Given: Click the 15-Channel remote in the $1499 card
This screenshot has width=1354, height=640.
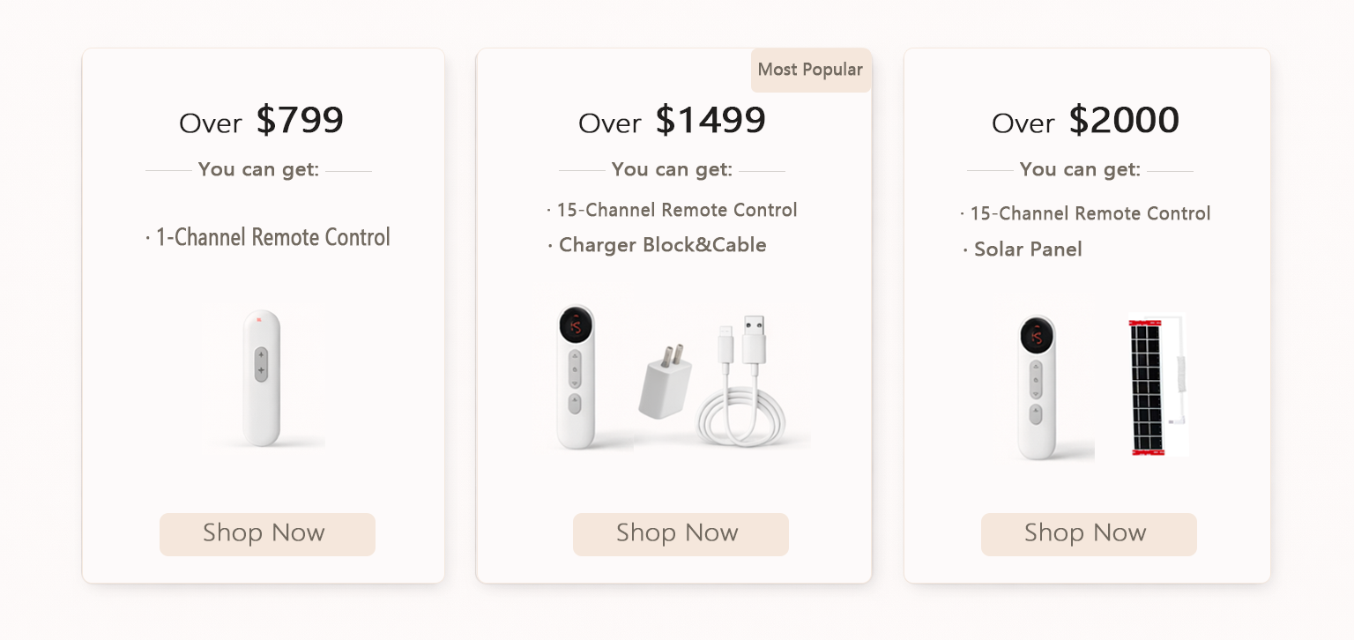Looking at the screenshot, I should (575, 376).
